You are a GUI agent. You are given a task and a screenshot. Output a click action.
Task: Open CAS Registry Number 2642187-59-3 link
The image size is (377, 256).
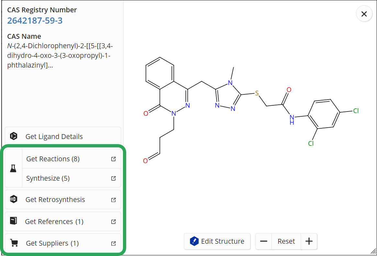coord(35,21)
